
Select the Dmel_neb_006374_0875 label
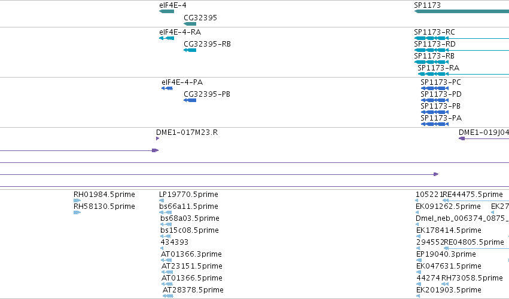click(x=462, y=218)
